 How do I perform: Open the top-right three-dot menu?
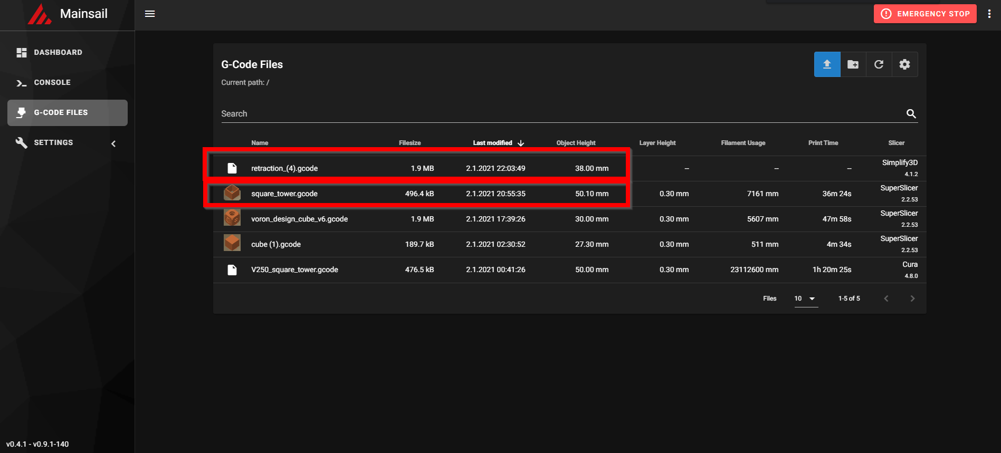pyautogui.click(x=989, y=14)
